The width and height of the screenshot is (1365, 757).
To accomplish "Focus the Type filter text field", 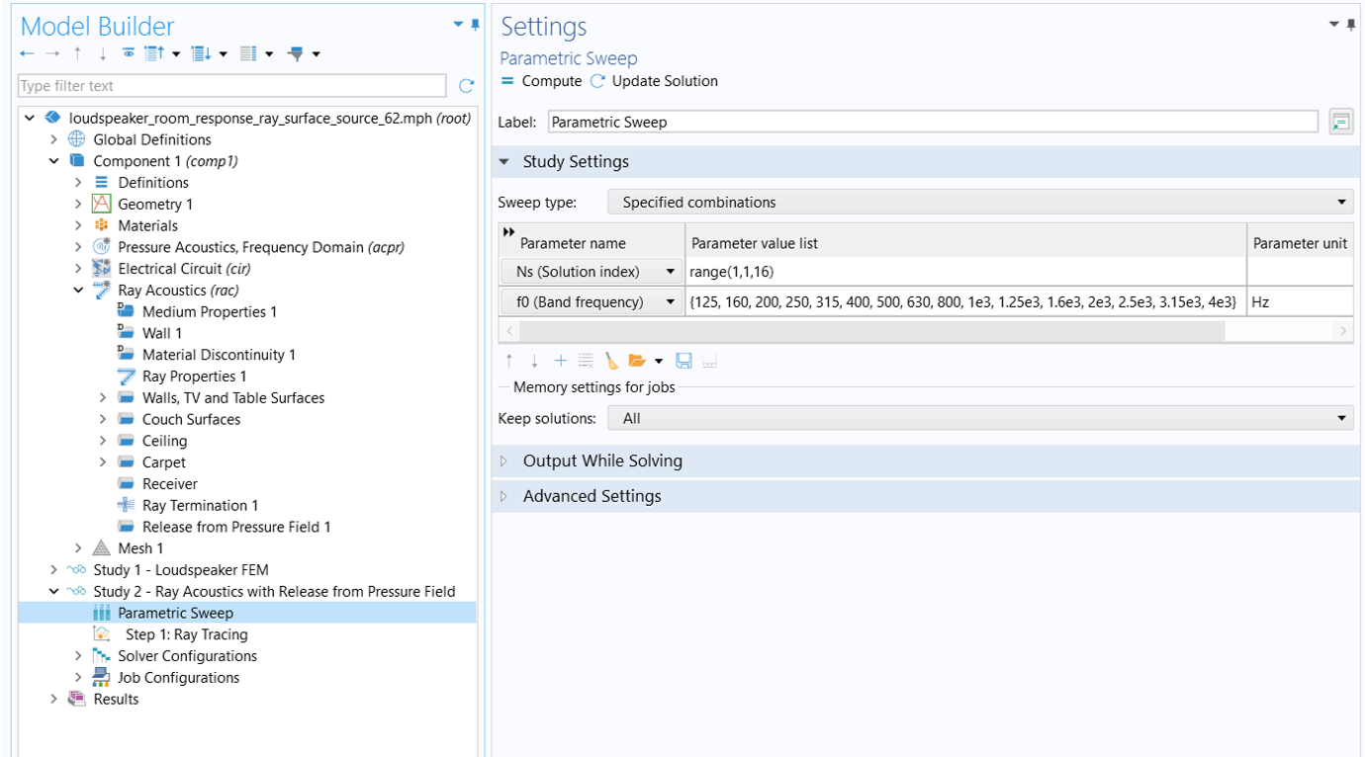I will 231,86.
